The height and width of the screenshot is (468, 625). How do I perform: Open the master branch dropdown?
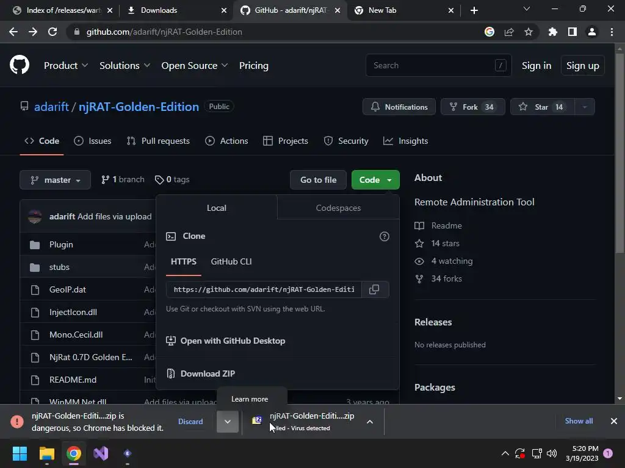tap(56, 180)
